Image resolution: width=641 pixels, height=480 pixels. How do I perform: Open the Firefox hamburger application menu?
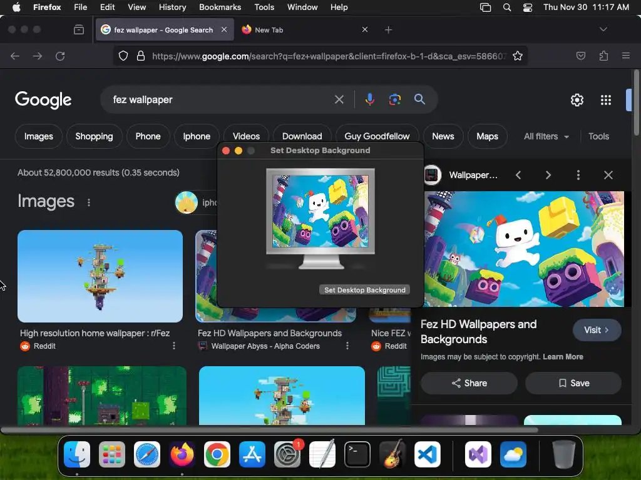pos(626,56)
